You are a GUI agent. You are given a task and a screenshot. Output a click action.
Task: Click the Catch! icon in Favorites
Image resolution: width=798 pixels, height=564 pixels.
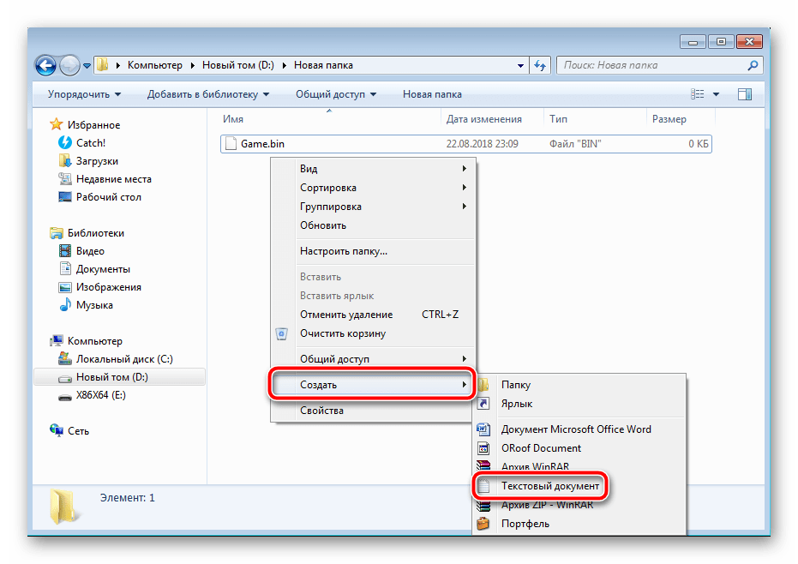(65, 143)
